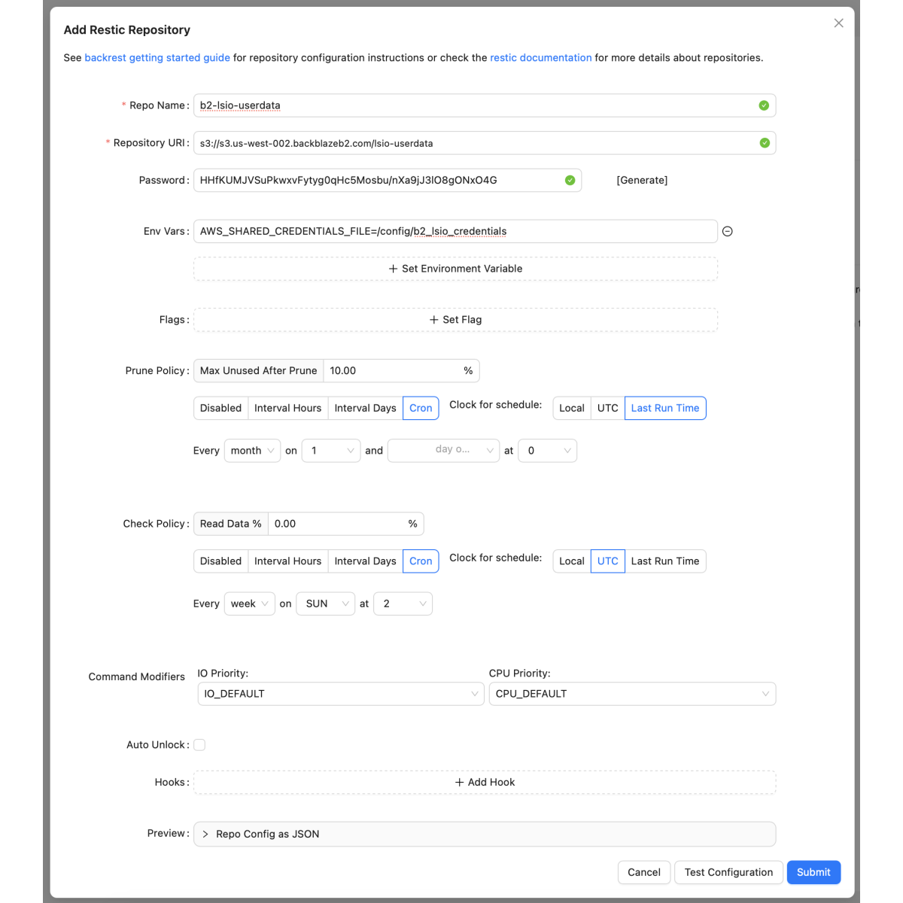Screen dimensions: 903x903
Task: Click Set Environment Variable plus button
Action: [x=455, y=269]
